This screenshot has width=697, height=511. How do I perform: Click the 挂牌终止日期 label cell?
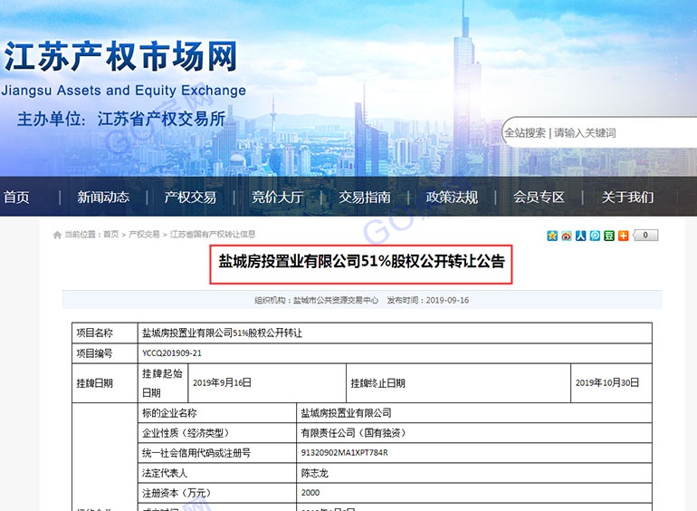pyautogui.click(x=458, y=383)
